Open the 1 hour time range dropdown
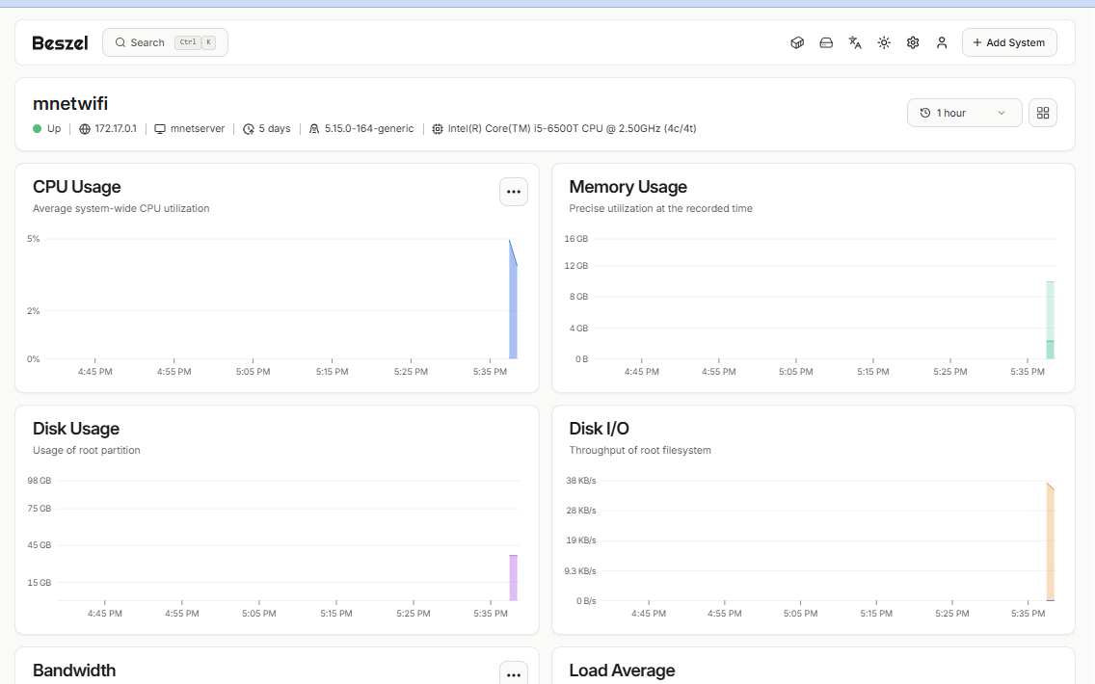 (x=964, y=113)
